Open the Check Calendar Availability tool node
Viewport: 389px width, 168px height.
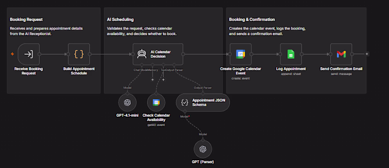click(x=156, y=103)
